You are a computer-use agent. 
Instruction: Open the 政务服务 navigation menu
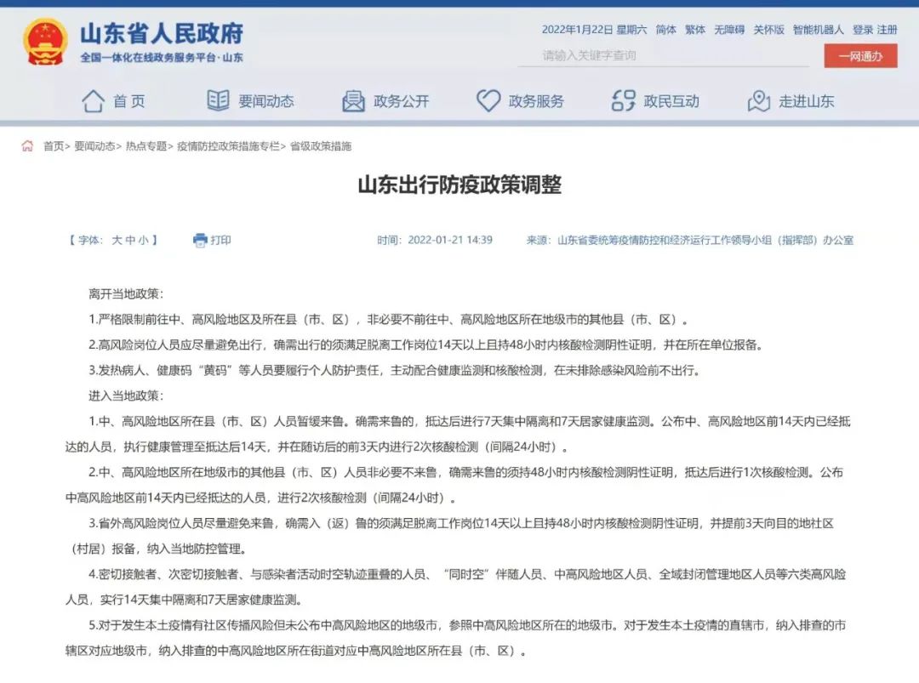coord(536,101)
